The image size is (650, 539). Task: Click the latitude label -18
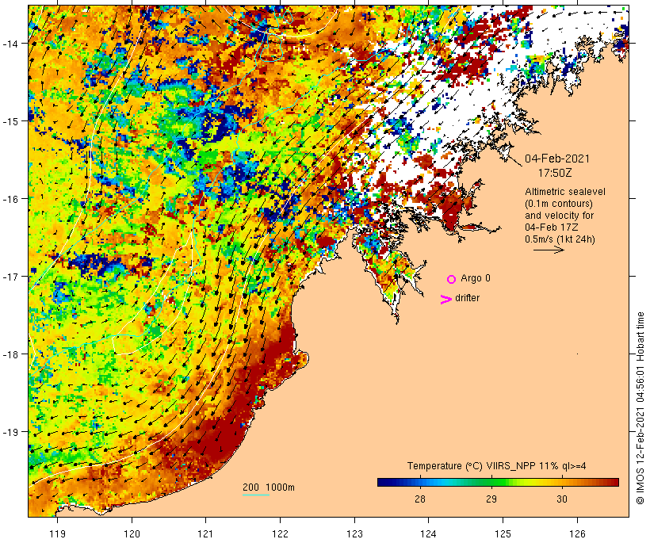10,354
